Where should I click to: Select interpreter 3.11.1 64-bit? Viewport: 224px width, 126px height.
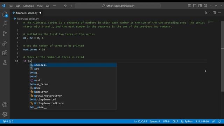point(202,121)
